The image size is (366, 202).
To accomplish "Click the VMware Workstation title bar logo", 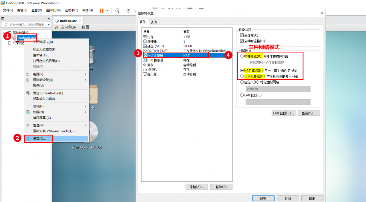I will 3,3.
